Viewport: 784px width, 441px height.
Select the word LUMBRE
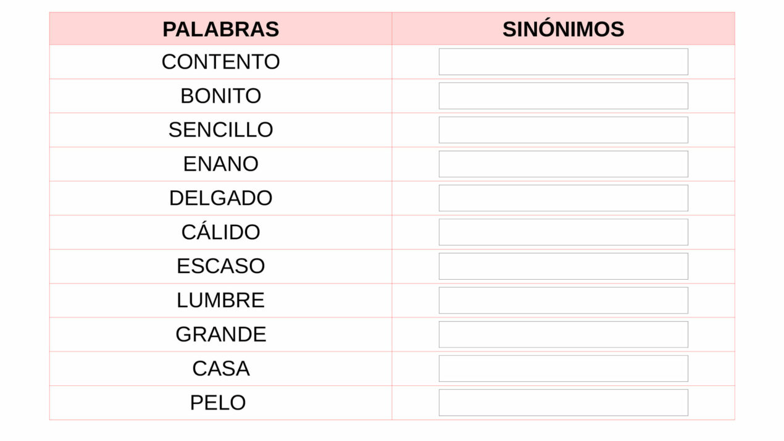220,300
